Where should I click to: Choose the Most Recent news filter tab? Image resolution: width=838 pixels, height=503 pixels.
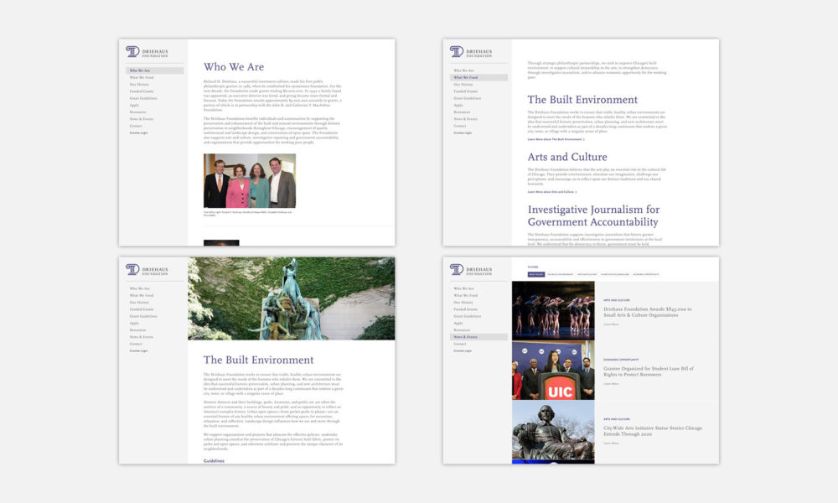536,274
